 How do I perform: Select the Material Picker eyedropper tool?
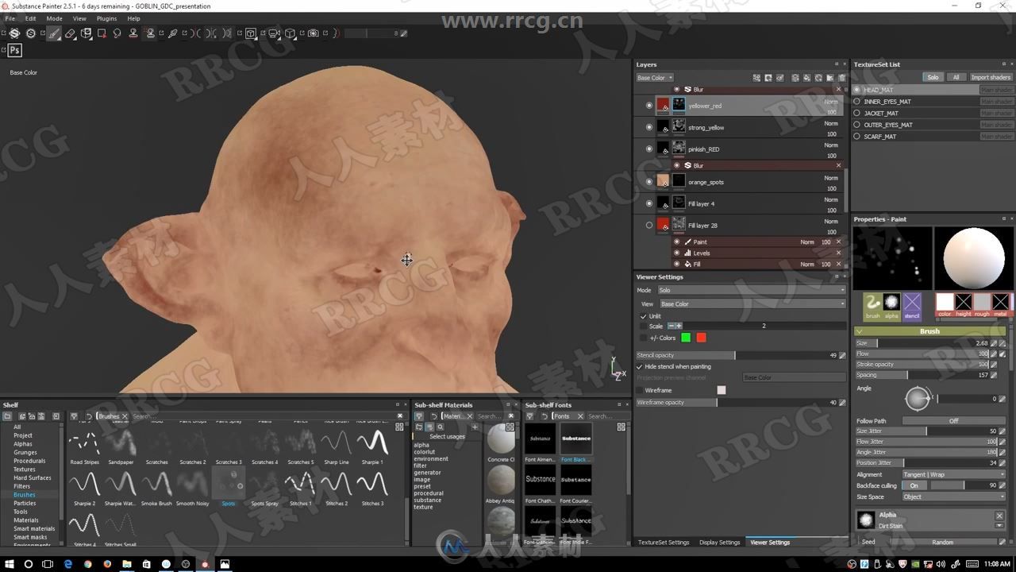172,33
